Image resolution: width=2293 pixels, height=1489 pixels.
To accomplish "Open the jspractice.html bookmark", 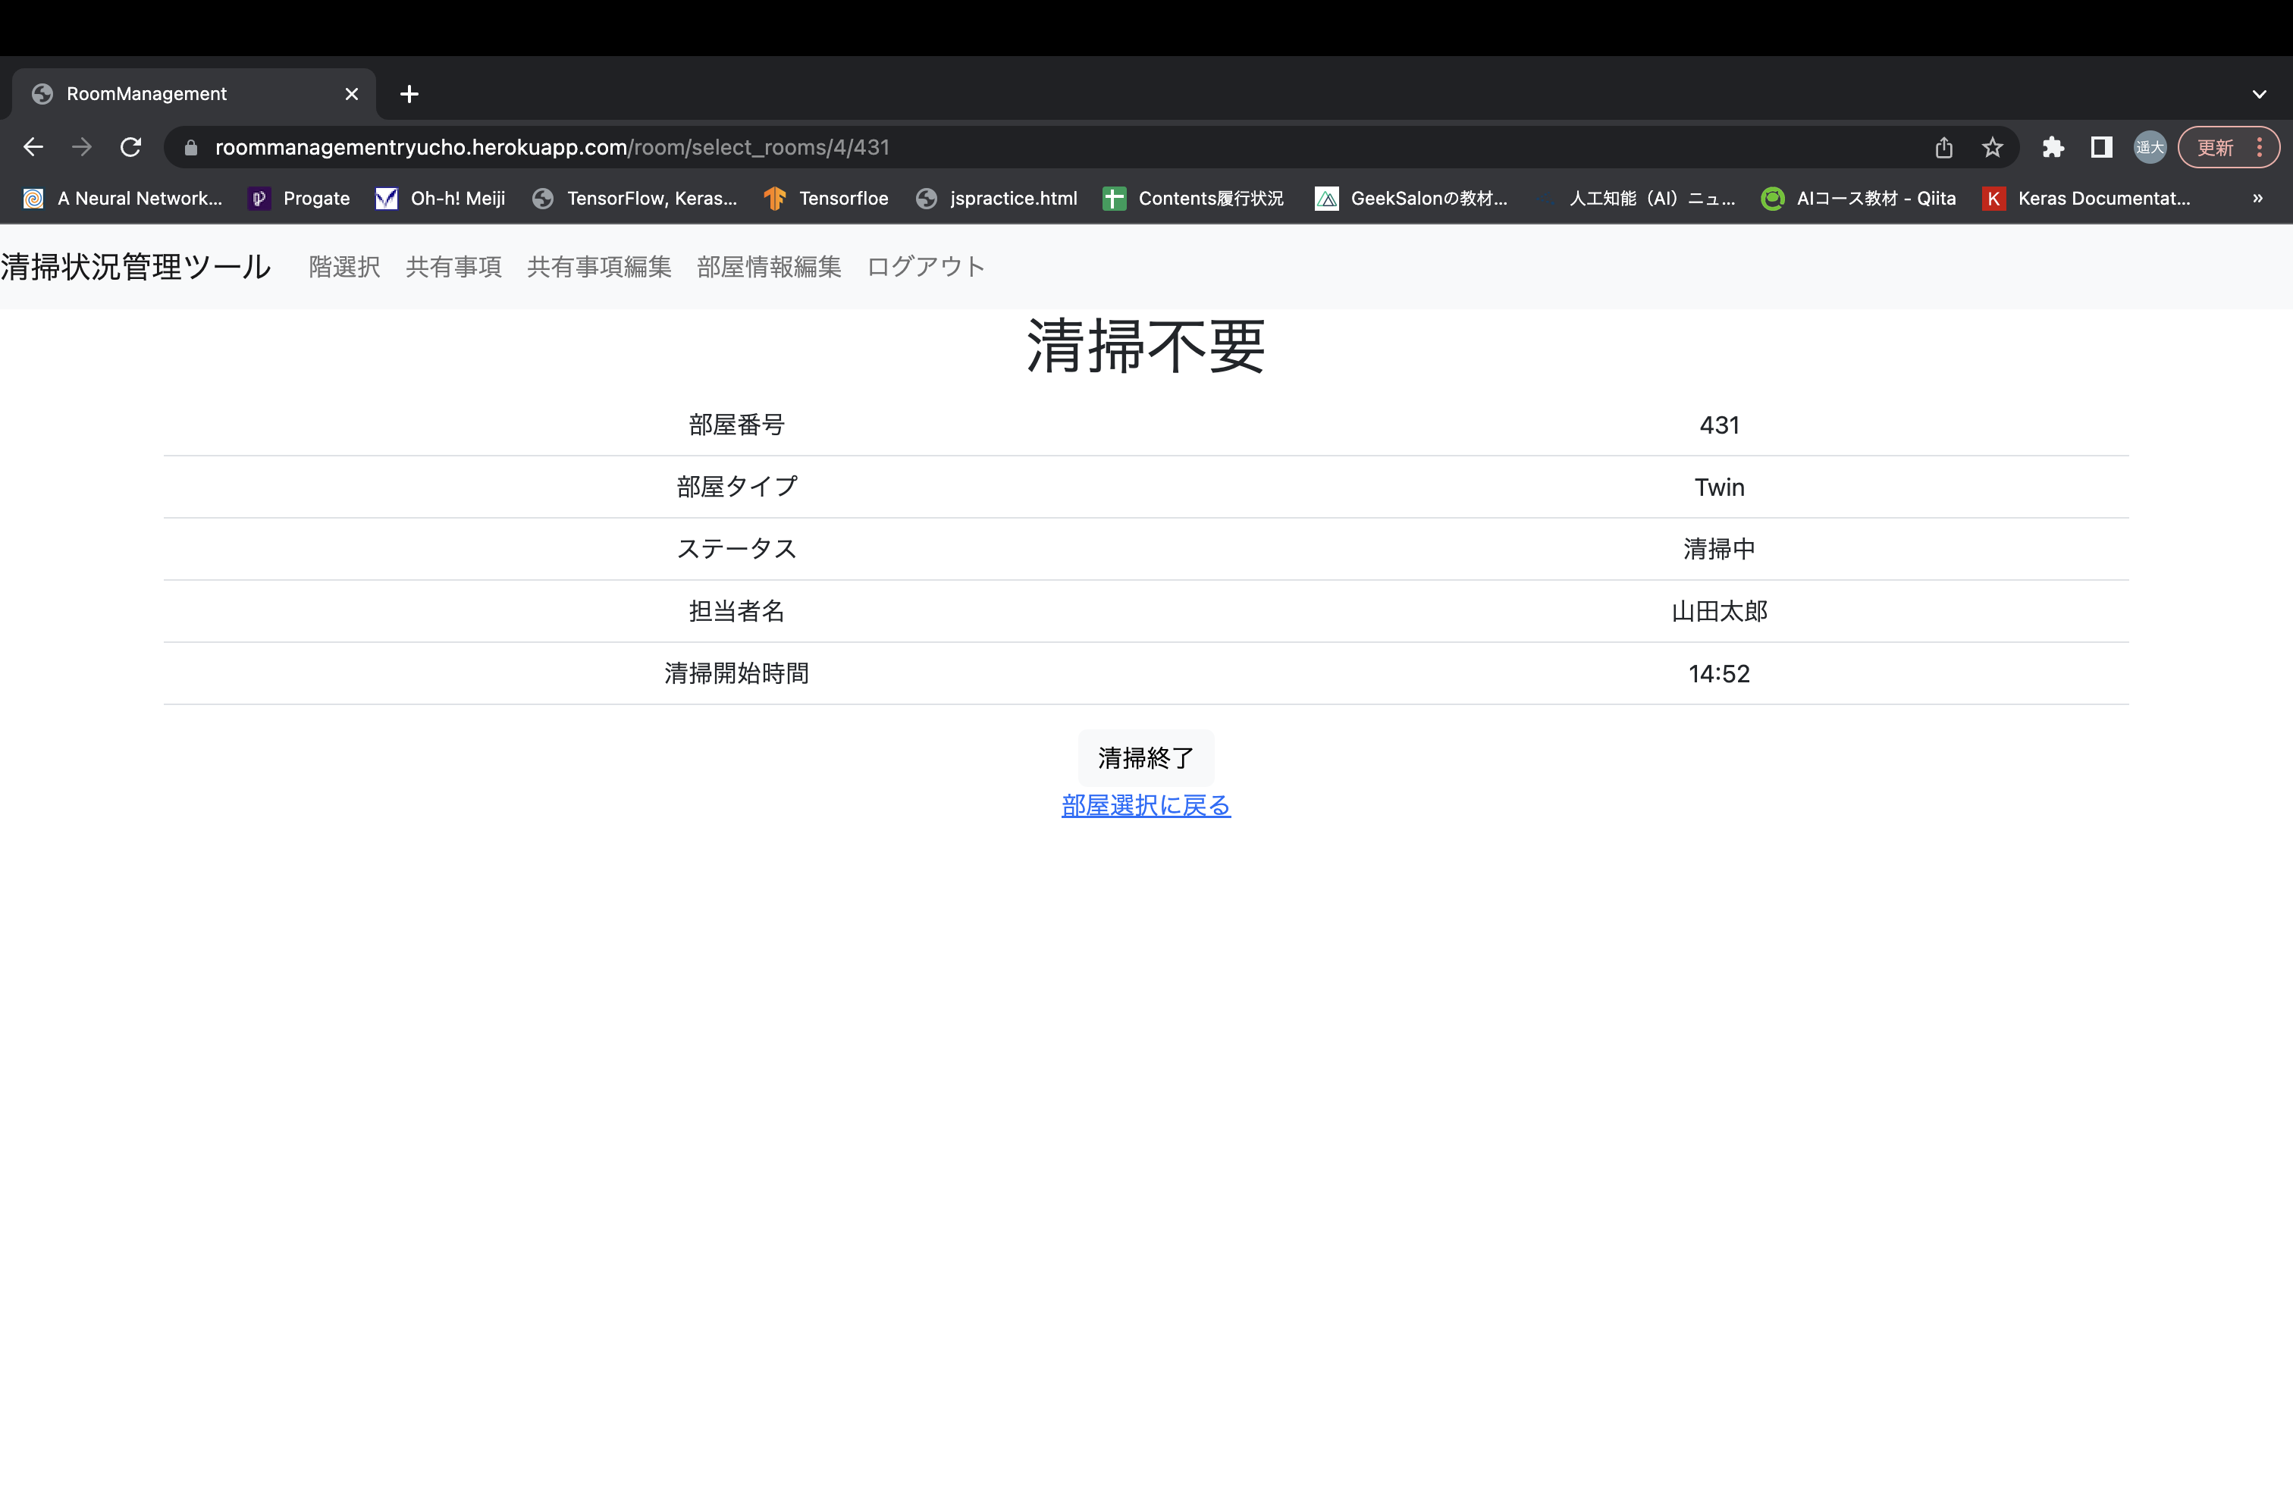I will tap(996, 199).
